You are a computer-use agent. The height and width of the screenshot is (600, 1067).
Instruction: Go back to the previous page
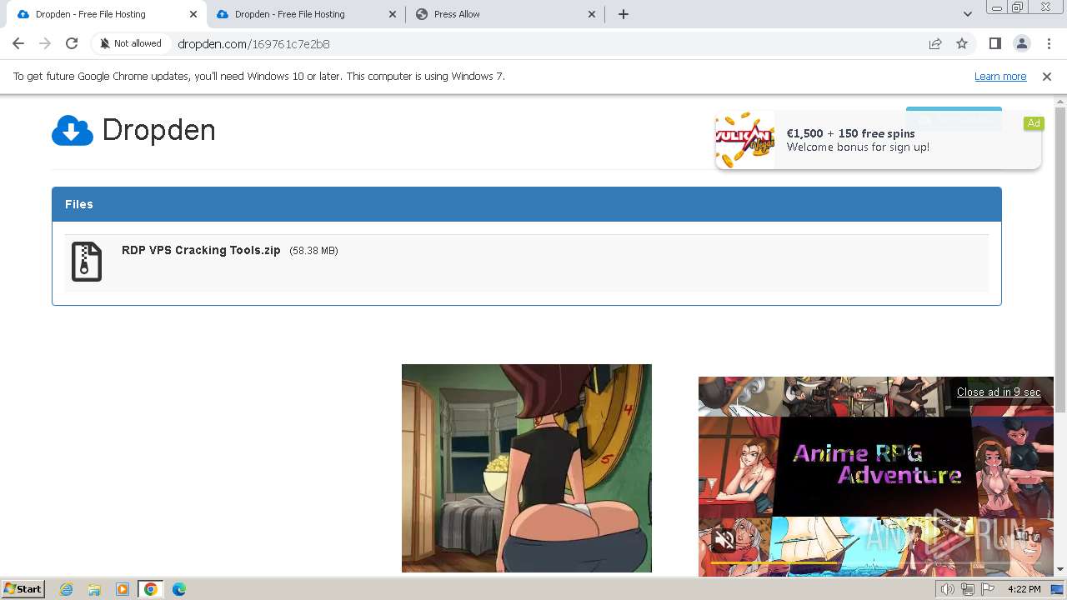tap(18, 43)
